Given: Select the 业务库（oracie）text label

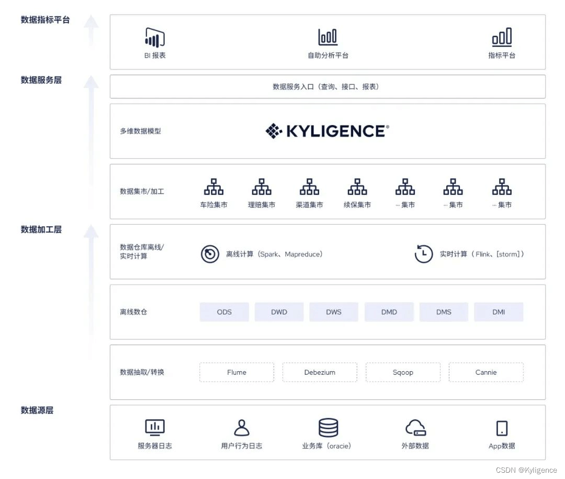Looking at the screenshot, I should (327, 446).
